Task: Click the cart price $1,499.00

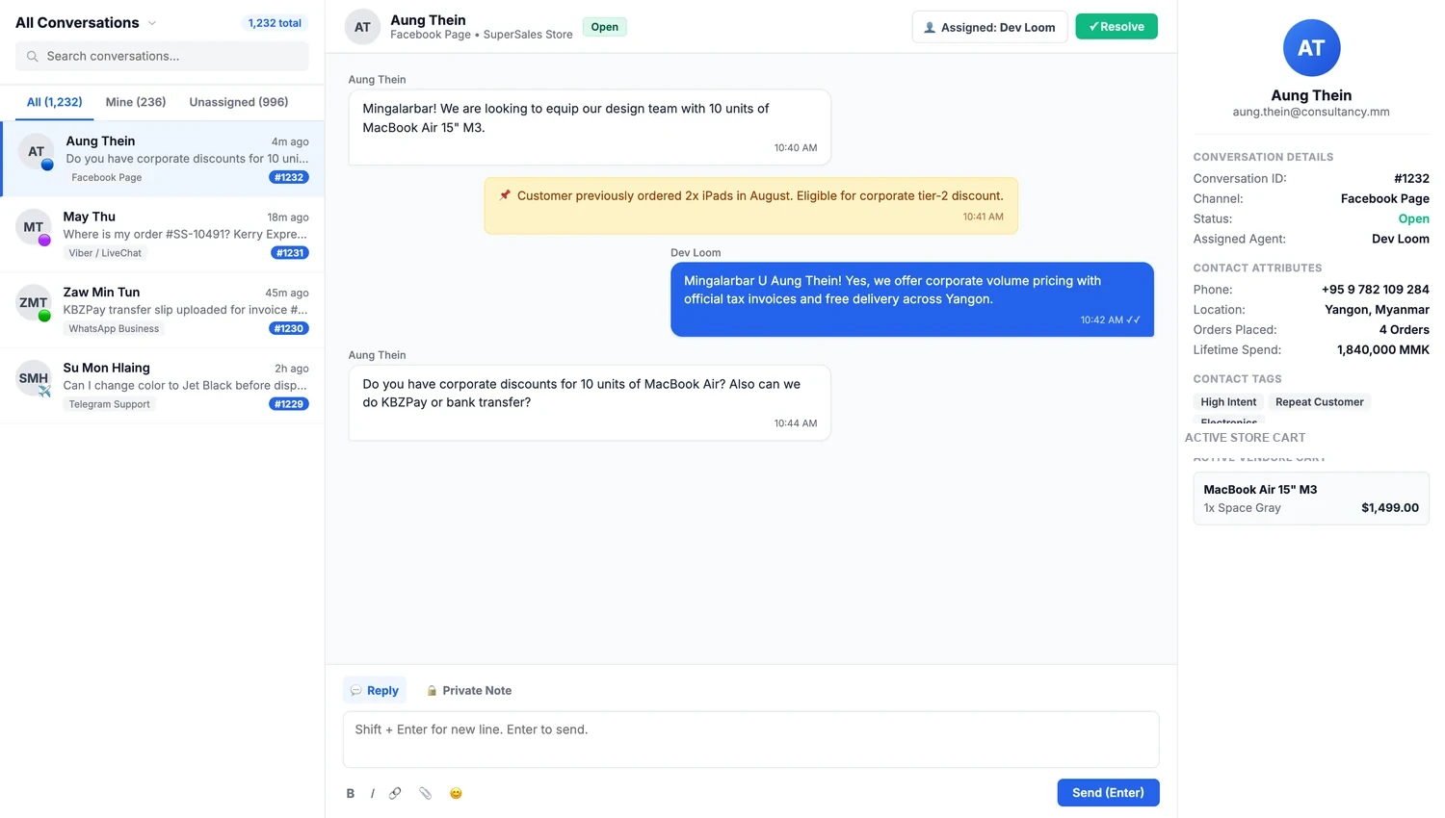Action: pos(1389,507)
